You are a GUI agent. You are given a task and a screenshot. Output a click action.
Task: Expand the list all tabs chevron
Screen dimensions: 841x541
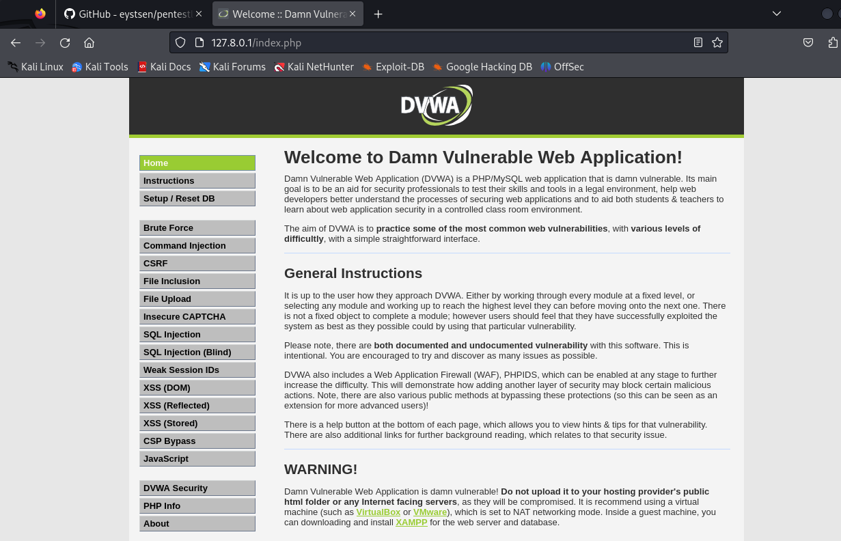(x=776, y=14)
